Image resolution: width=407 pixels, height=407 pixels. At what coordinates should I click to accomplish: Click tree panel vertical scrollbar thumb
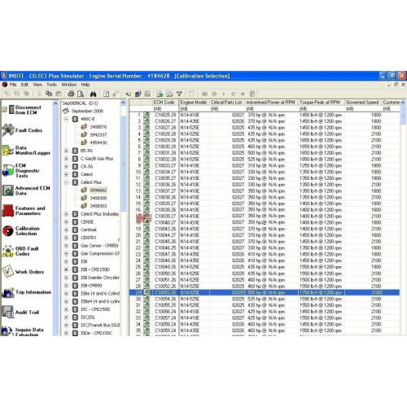click(123, 164)
